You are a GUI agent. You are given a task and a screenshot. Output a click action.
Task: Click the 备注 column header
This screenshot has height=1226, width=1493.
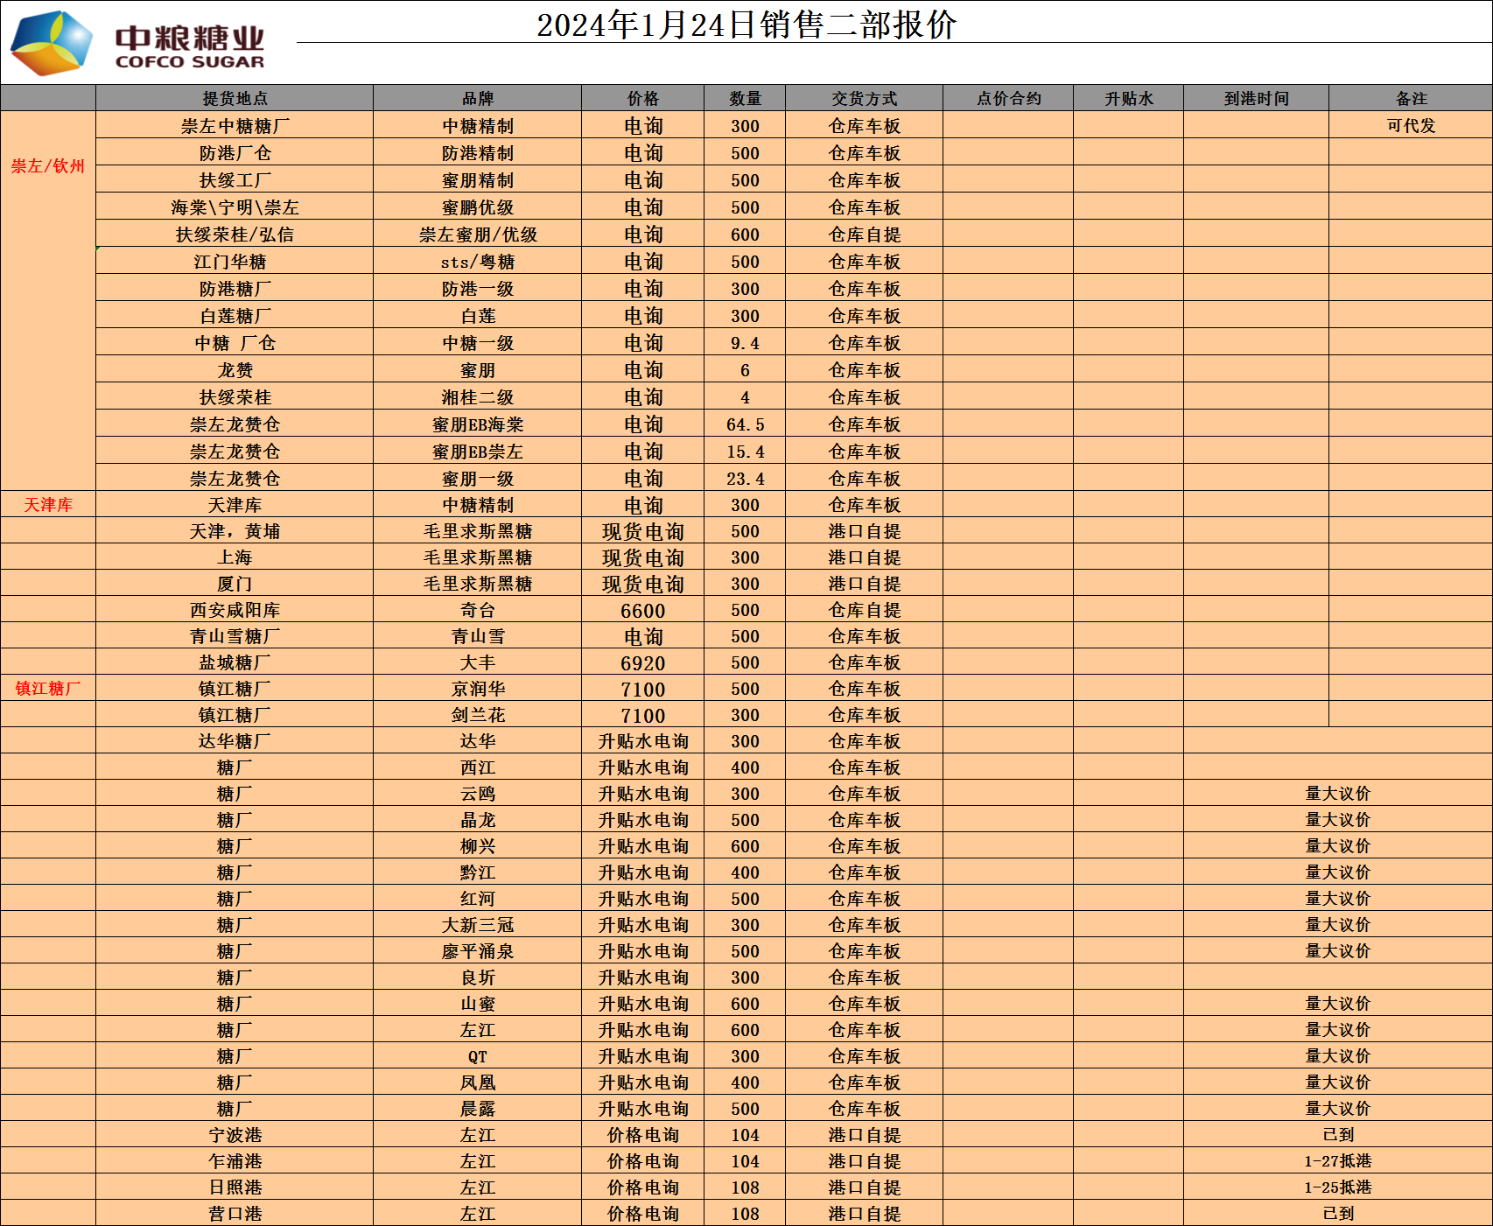point(1411,98)
